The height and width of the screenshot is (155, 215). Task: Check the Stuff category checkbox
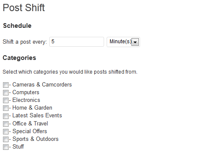(6, 147)
